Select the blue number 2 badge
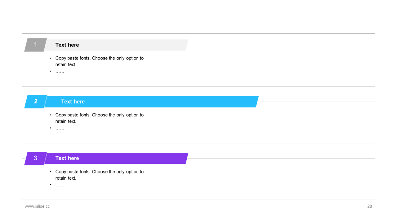 [x=35, y=102]
